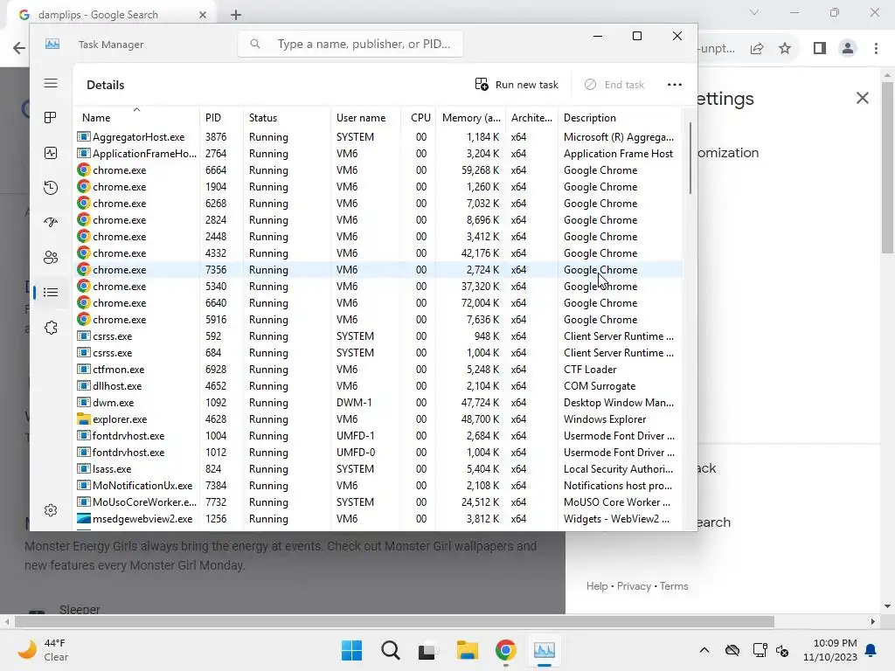Select dwm.exe process row
The height and width of the screenshot is (671, 895).
pyautogui.click(x=378, y=402)
